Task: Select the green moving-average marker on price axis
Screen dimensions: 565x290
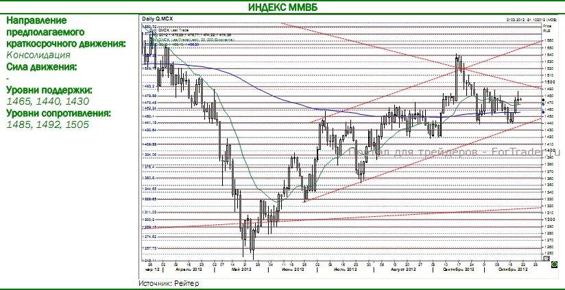Action: (543, 103)
